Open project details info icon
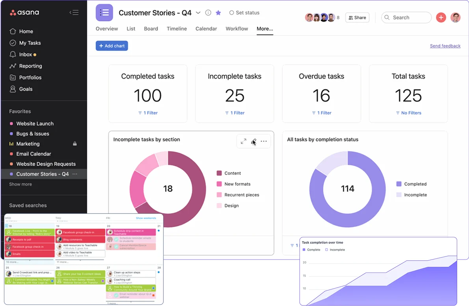 (208, 13)
